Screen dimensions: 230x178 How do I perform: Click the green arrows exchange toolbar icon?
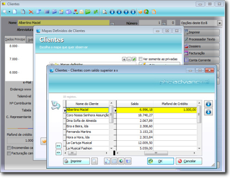point(96,12)
